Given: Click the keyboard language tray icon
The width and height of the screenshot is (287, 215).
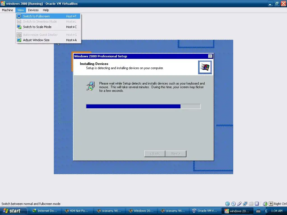Looking at the screenshot, I should click(258, 211).
